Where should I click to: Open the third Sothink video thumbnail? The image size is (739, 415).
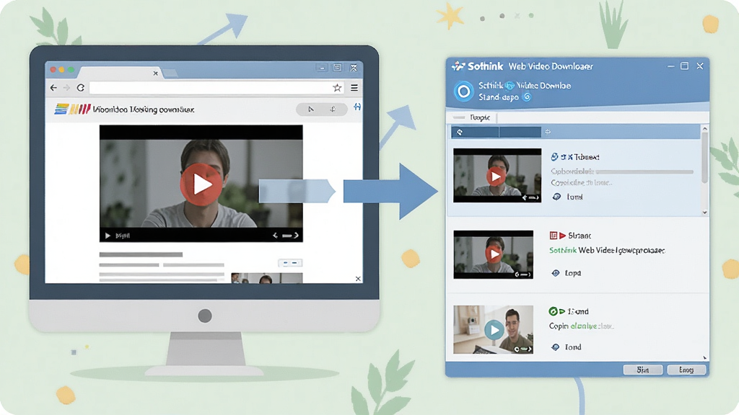(494, 330)
